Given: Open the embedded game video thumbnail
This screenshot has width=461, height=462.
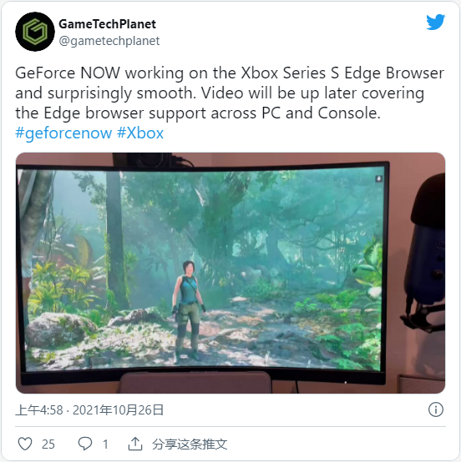Looking at the screenshot, I should coord(230,273).
